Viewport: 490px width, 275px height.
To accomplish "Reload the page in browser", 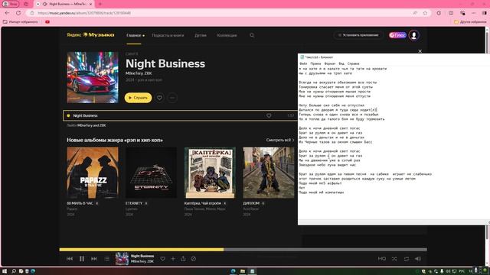I will click(18, 13).
